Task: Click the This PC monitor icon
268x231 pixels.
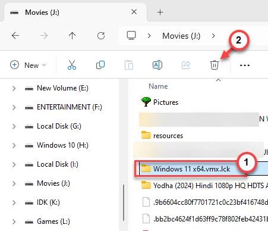Action: 131,36
